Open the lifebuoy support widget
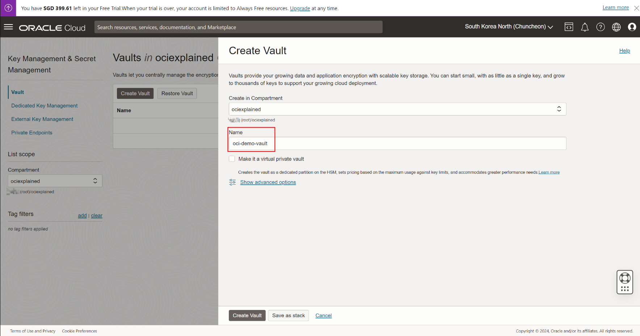 tap(625, 282)
